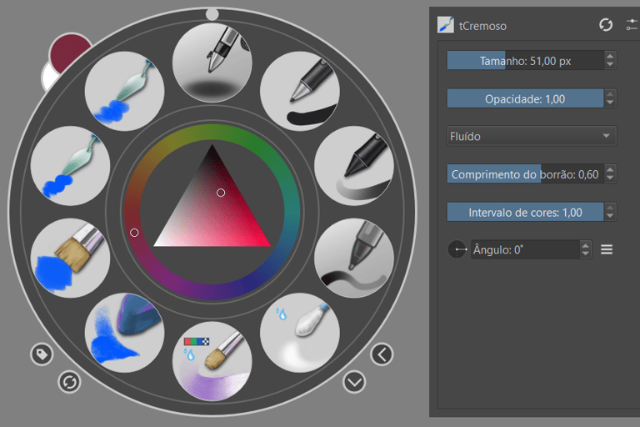
Task: Click the tCremoso preset name text
Action: click(482, 26)
